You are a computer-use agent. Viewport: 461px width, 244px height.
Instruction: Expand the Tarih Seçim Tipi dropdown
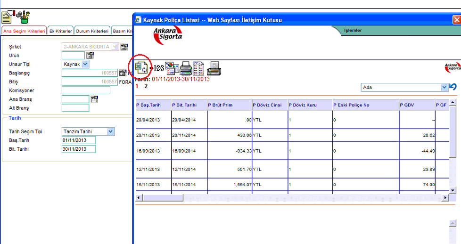(x=110, y=132)
